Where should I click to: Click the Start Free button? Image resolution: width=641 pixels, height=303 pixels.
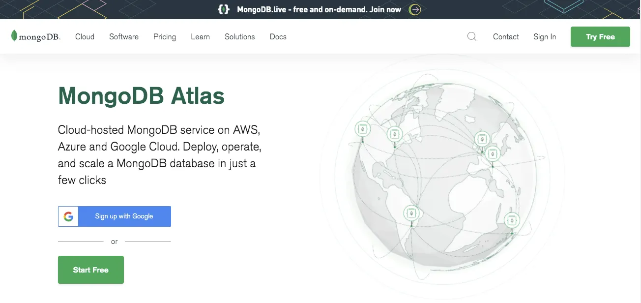(91, 270)
